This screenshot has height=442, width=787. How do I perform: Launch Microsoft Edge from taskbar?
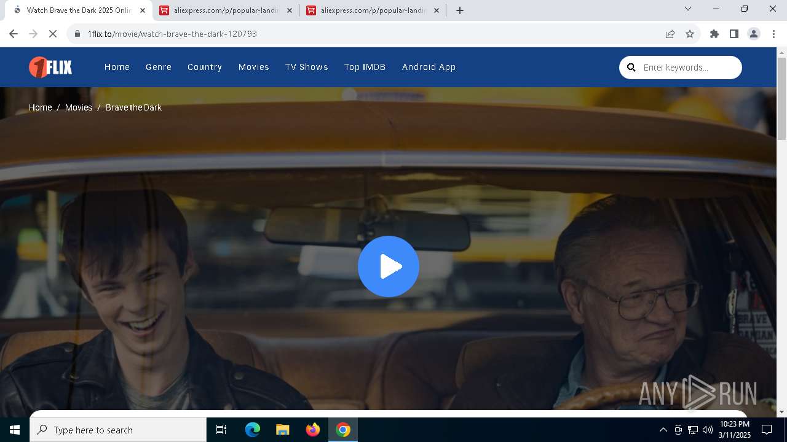[253, 430]
